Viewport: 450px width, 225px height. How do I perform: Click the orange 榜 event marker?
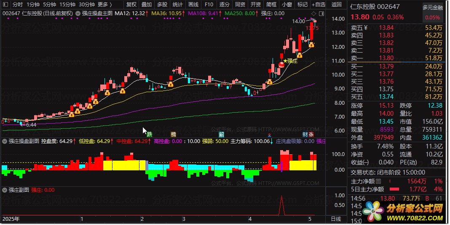(x=173, y=135)
